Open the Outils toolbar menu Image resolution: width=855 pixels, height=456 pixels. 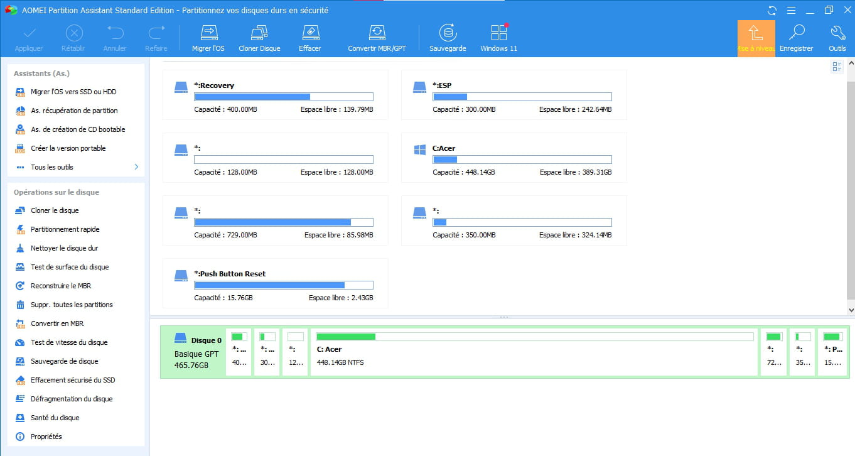(837, 38)
